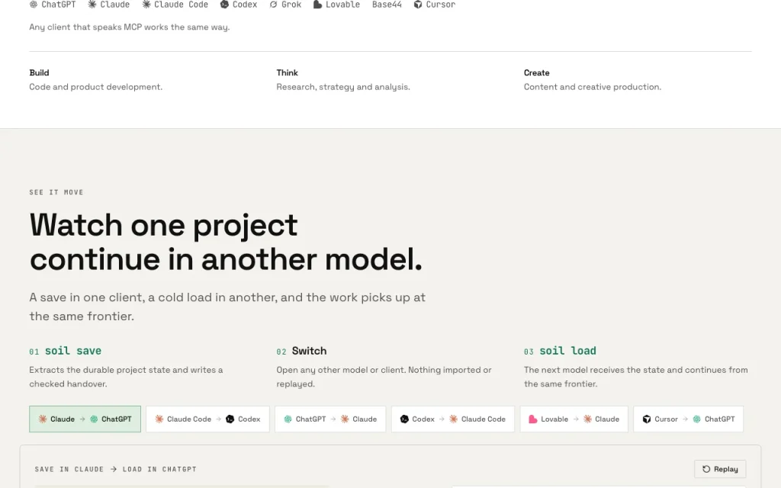Click the "Think" column heading
The image size is (781, 488).
288,72
